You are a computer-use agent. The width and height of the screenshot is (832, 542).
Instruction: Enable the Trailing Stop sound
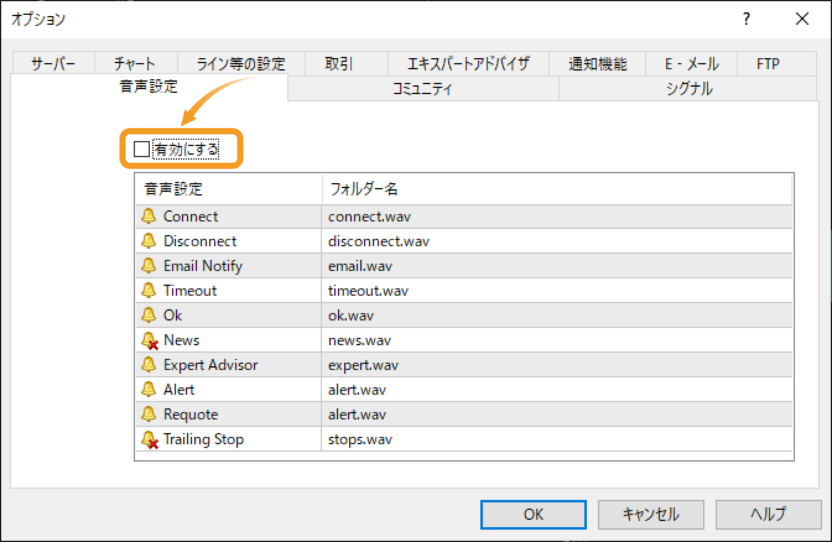149,439
